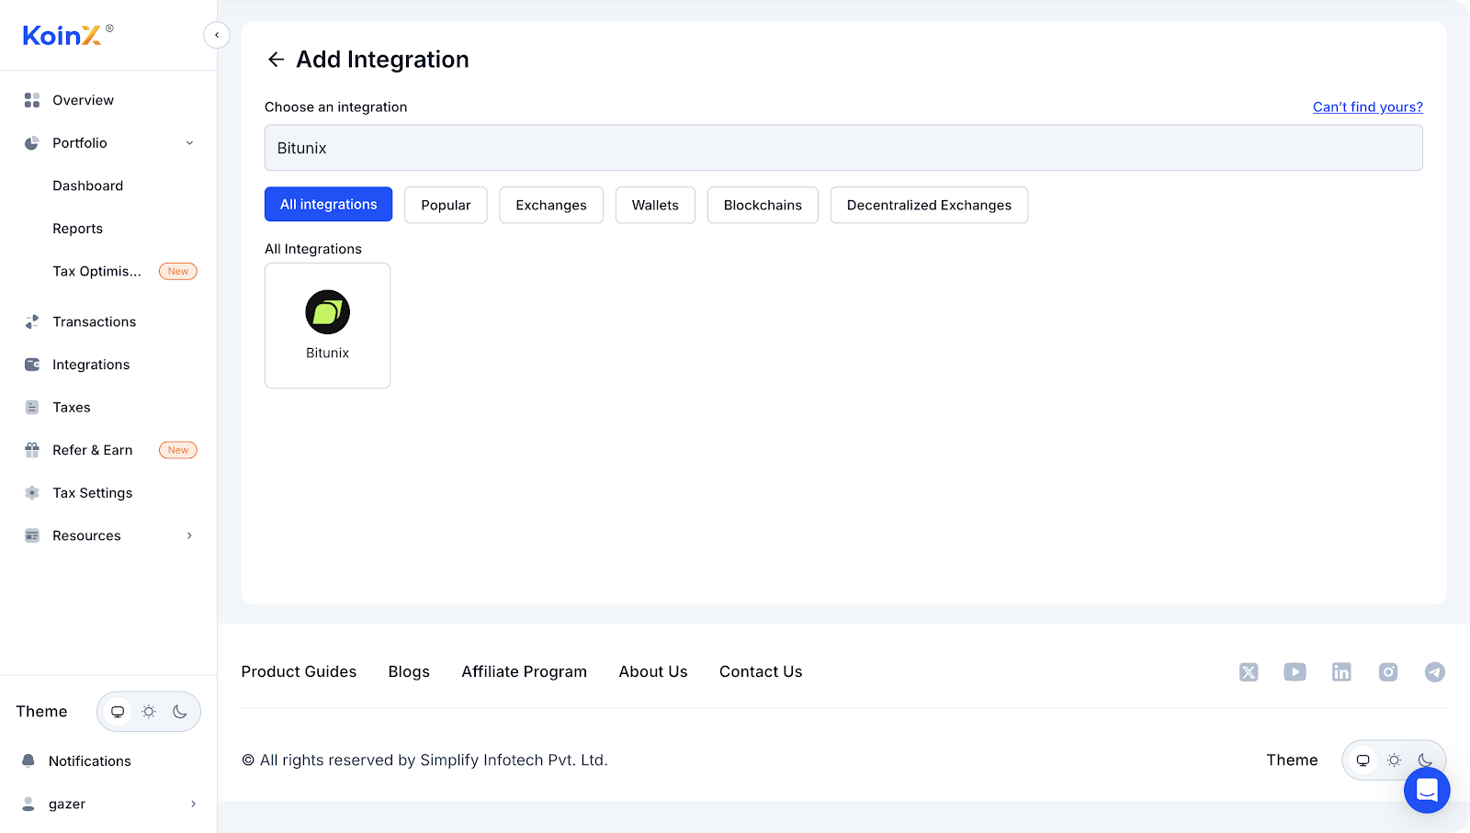
Task: Enable light theme with sun icon
Action: pyautogui.click(x=149, y=711)
